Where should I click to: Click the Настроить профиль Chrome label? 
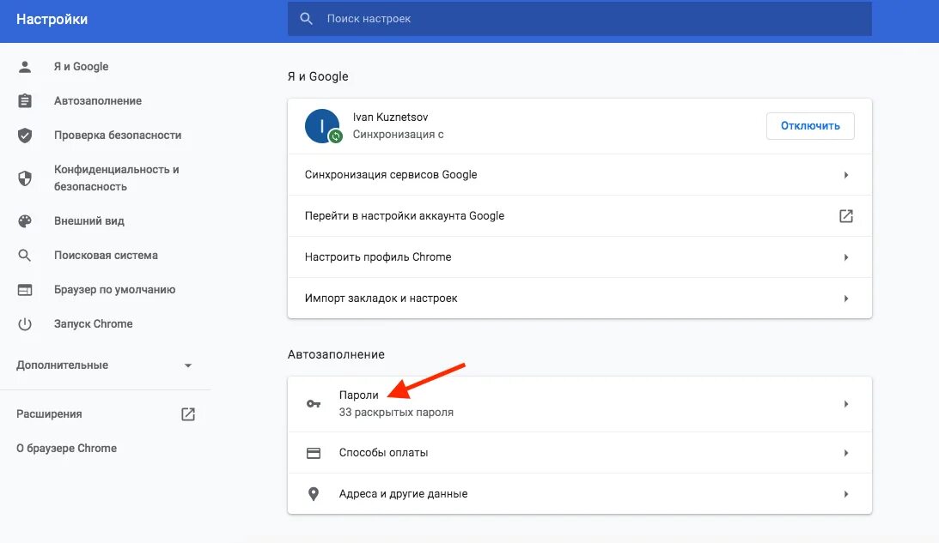coord(378,257)
